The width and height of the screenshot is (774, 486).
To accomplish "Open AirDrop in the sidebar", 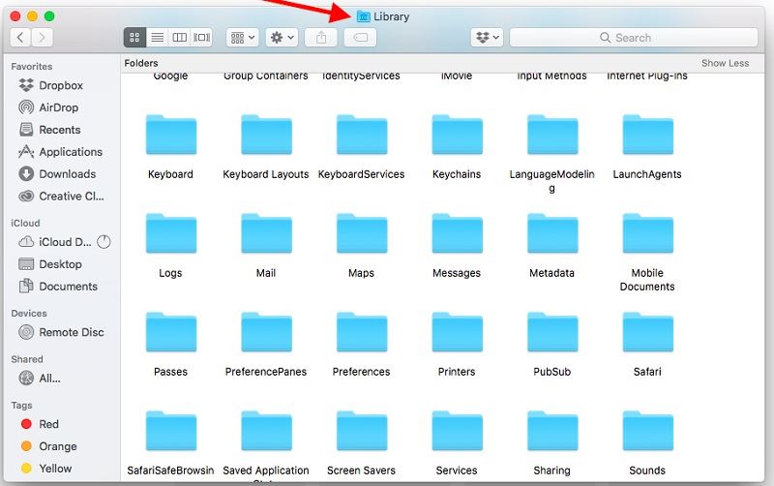I will pyautogui.click(x=48, y=107).
